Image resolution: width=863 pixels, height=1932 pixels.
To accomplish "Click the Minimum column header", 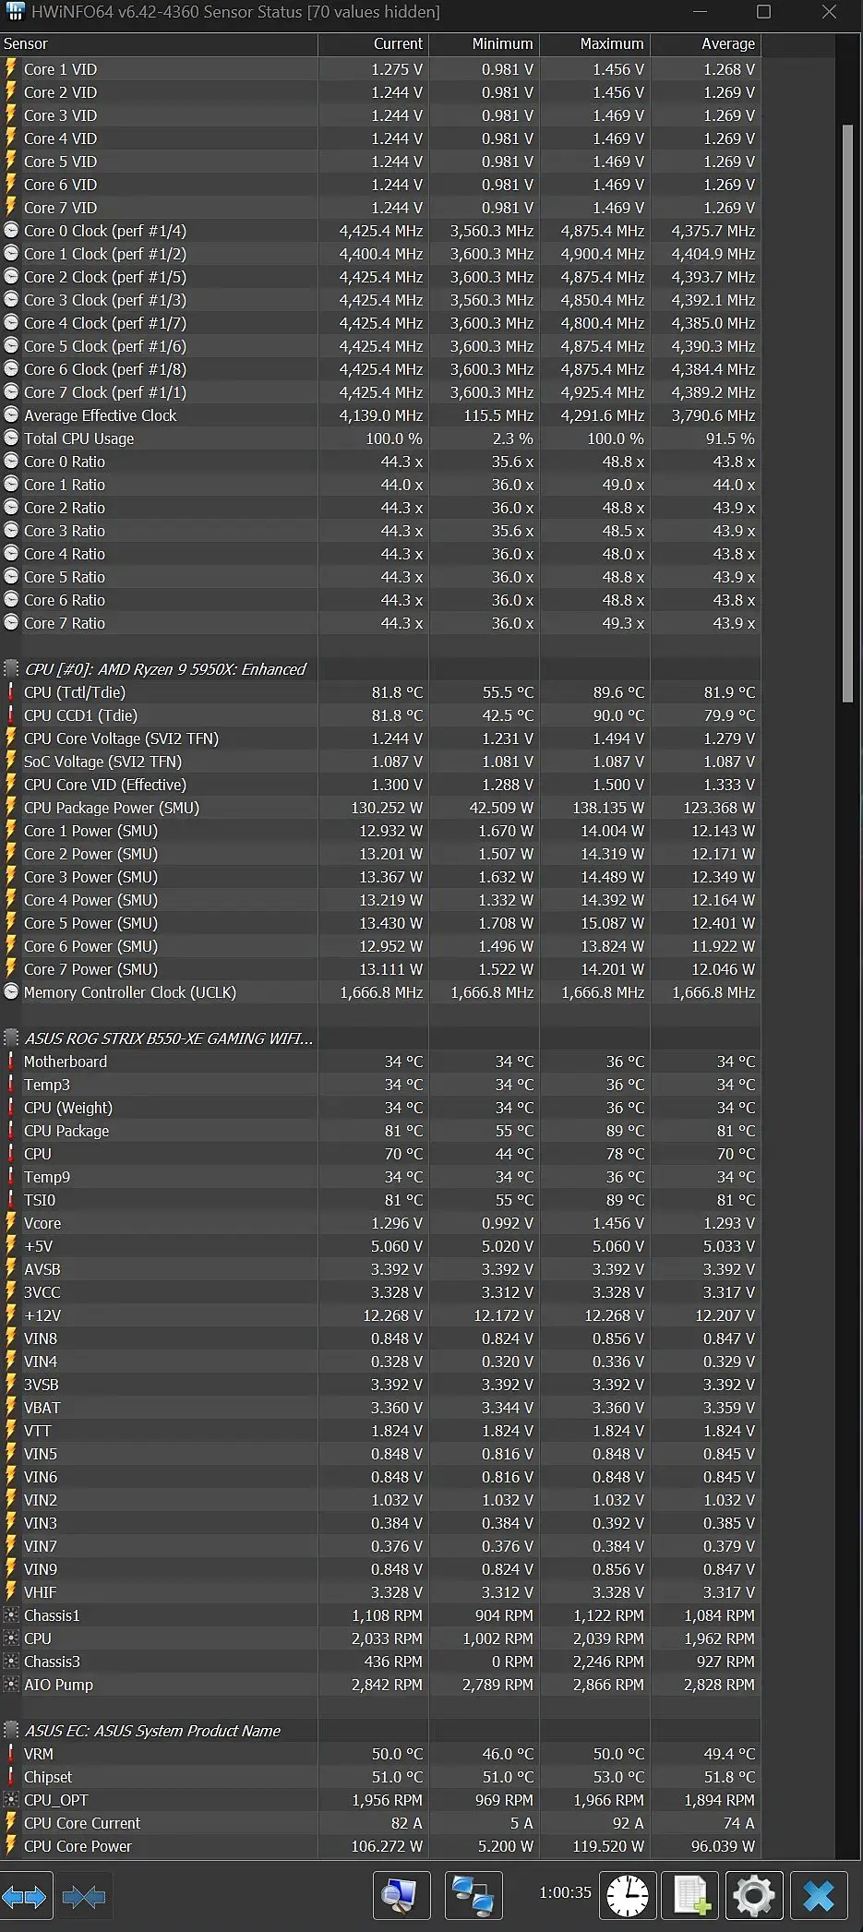I will [484, 44].
